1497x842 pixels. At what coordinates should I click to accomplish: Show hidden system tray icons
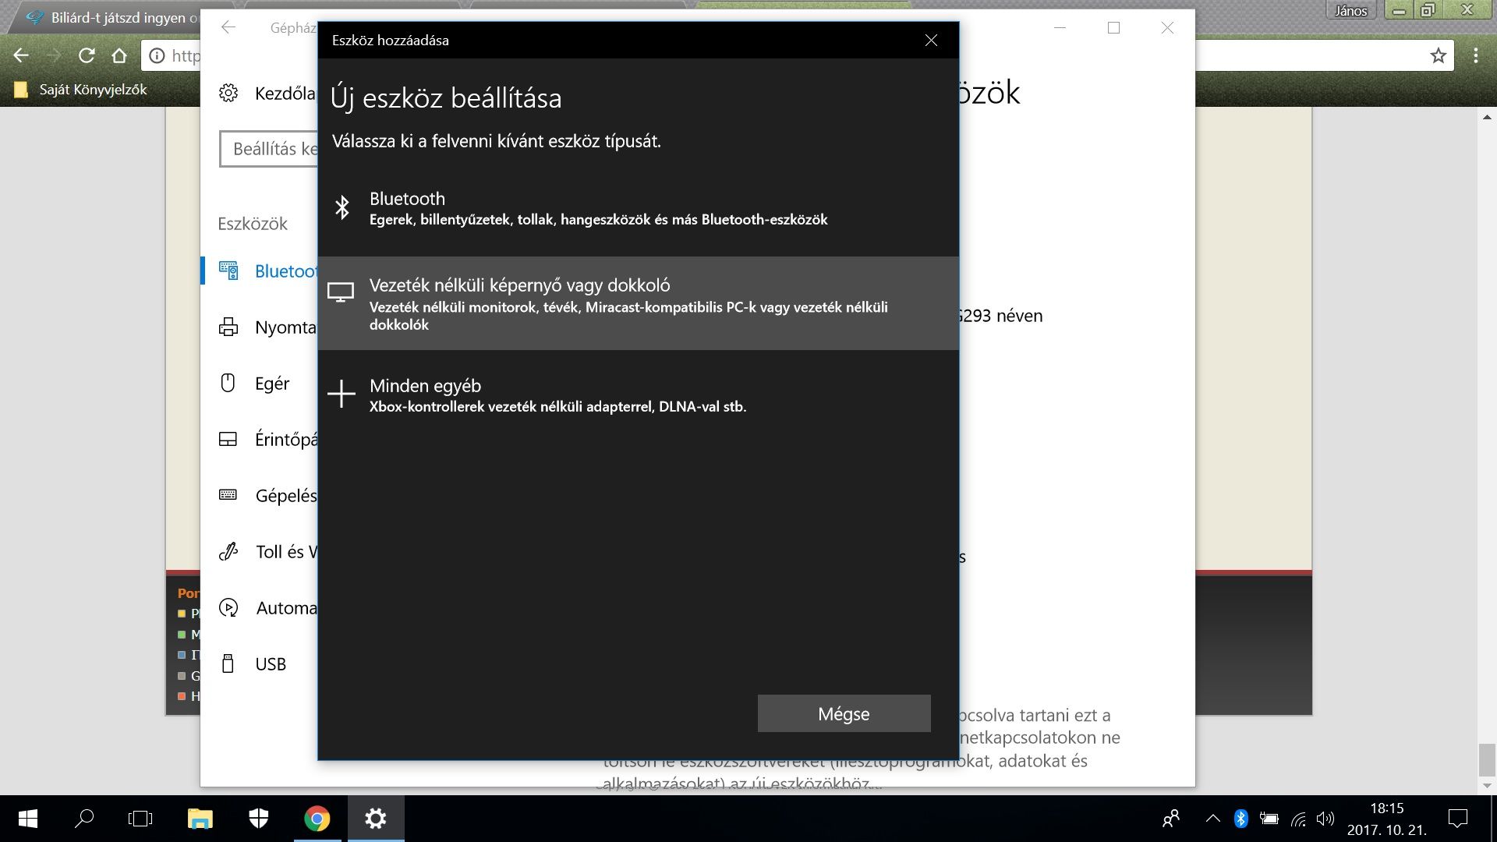(x=1212, y=819)
